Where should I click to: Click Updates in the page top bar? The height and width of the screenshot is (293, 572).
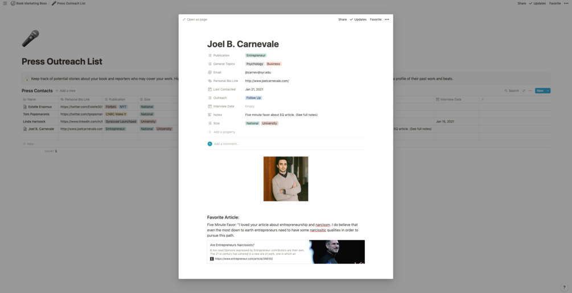point(537,3)
